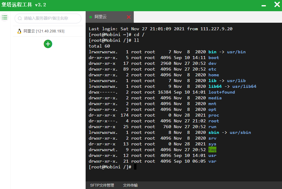Click the 'lost+found' directory name
This screenshot has height=189, width=282.
click(x=221, y=92)
